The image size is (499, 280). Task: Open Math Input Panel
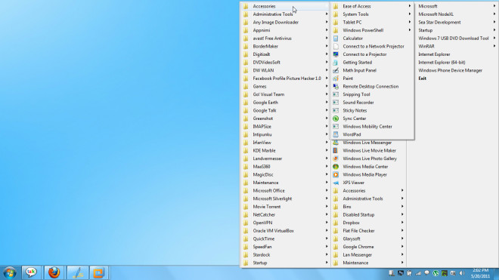(x=360, y=70)
